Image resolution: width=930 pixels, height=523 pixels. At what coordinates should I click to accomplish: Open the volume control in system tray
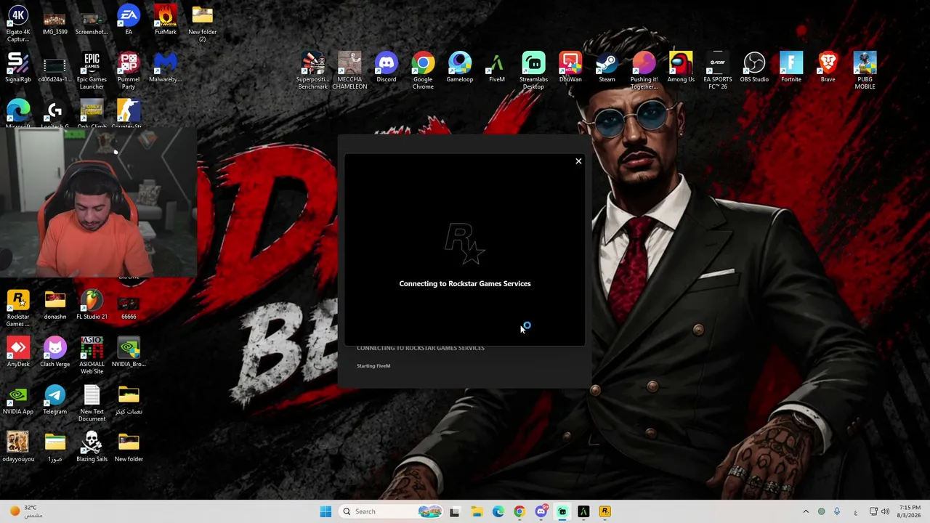pos(885,511)
